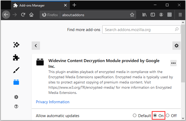Open the Privacy Information link
Viewport: 186px width, 121px height.
click(53, 102)
